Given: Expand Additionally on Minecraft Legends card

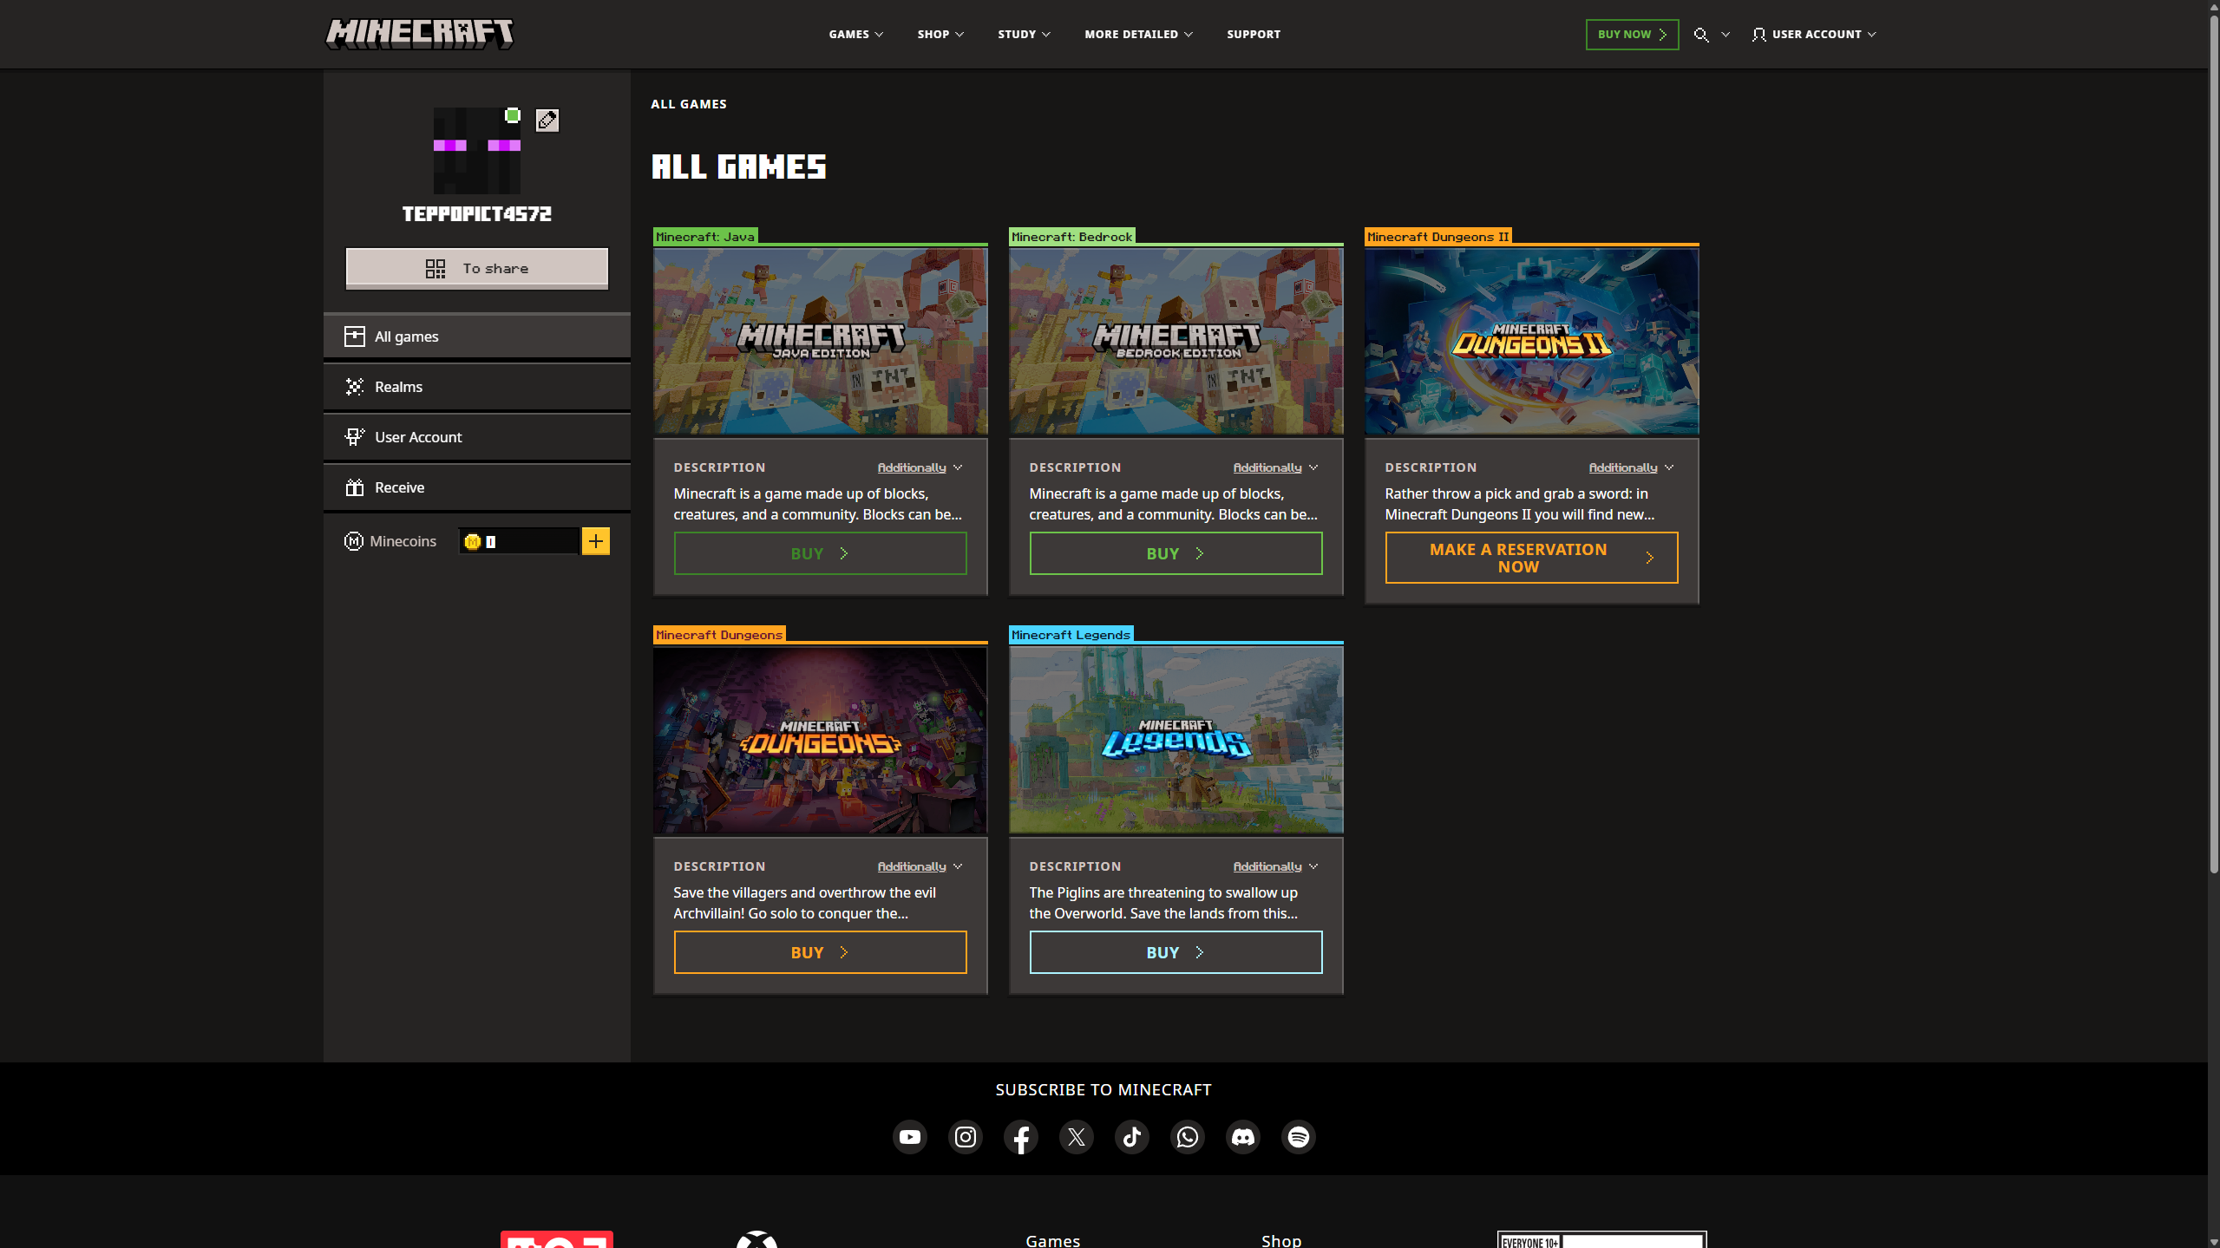Looking at the screenshot, I should click(x=1275, y=866).
